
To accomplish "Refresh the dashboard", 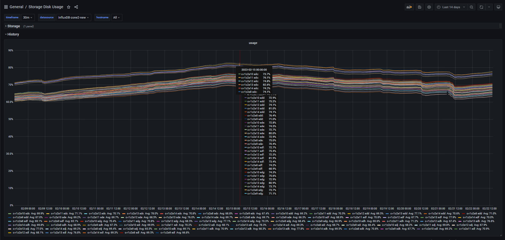I will click(481, 7).
